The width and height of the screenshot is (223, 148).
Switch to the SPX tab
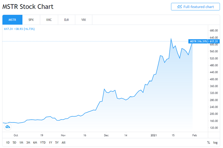(x=31, y=20)
